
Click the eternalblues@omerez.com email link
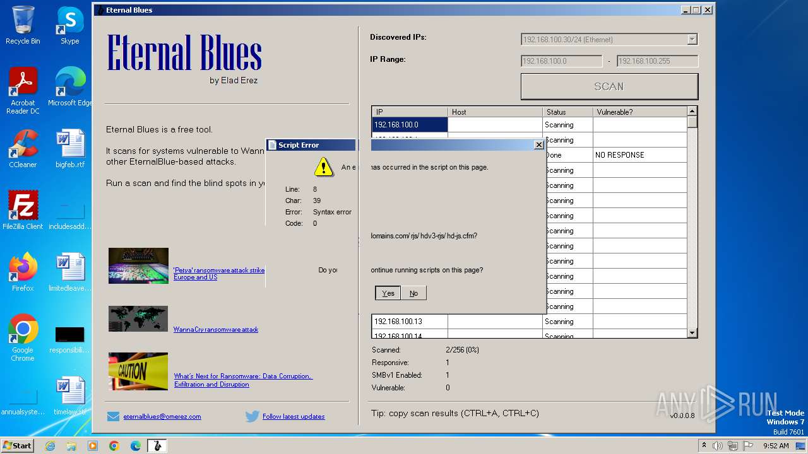pos(162,417)
